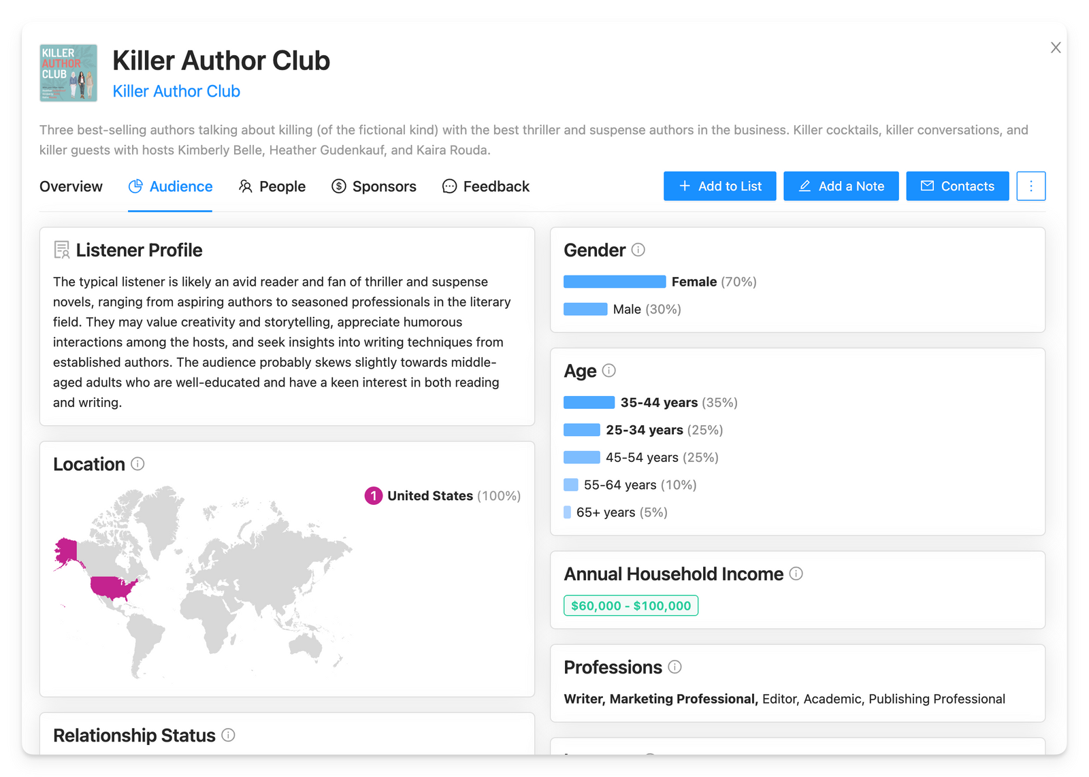Close the podcast details dialog
Image resolution: width=1089 pixels, height=777 pixels.
click(1055, 48)
